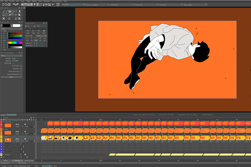
Task: Select the RGB slider mode radio button
Action: click(2, 31)
